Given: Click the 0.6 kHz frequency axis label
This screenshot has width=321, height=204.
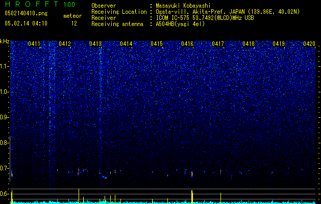Looking at the screenshot, I should [4, 194].
